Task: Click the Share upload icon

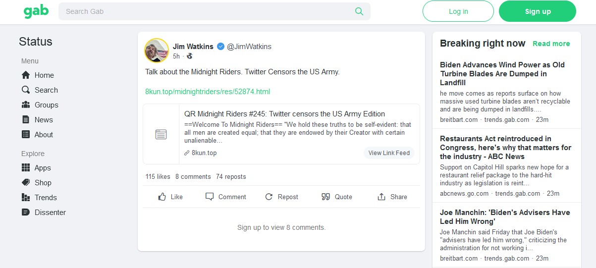Action: click(x=381, y=197)
